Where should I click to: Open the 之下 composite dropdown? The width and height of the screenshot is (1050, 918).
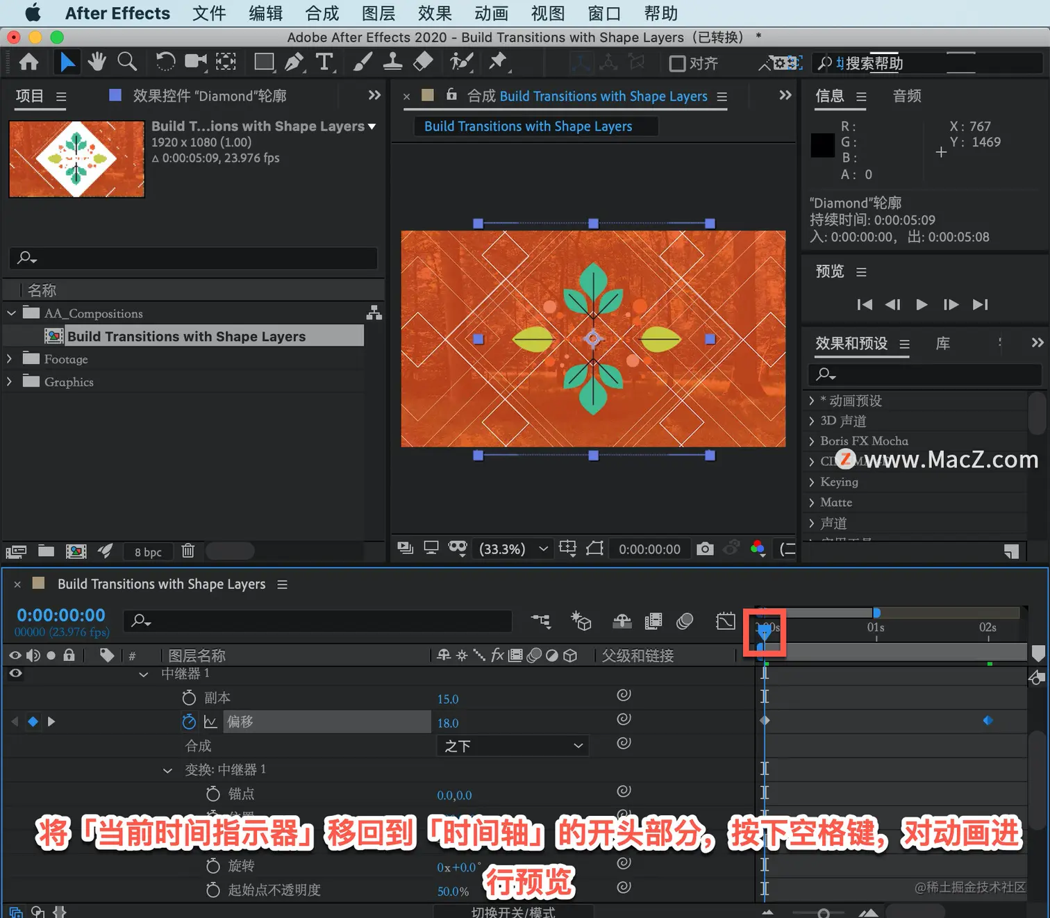coord(512,746)
